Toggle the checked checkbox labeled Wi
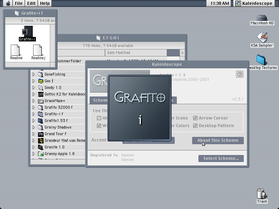The width and height of the screenshot is (279, 209). 99,126
